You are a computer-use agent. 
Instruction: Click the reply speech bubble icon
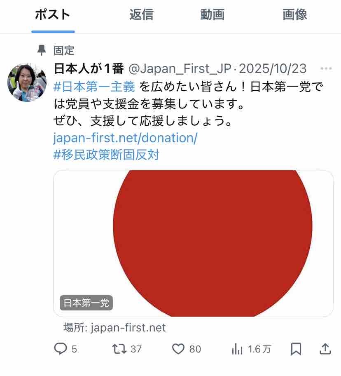tap(61, 349)
